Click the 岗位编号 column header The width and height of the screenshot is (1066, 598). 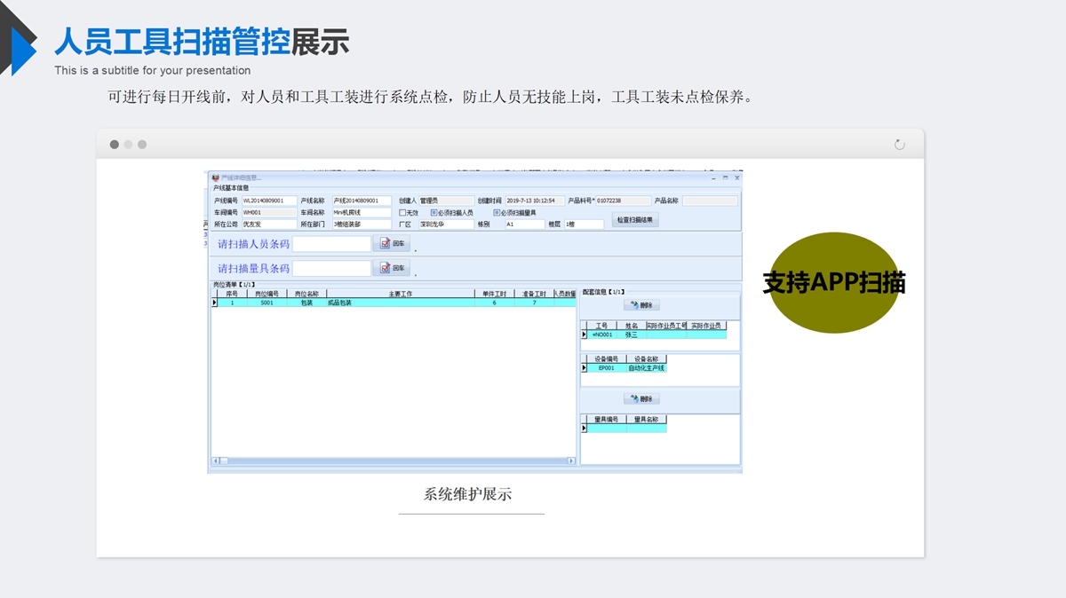[266, 294]
